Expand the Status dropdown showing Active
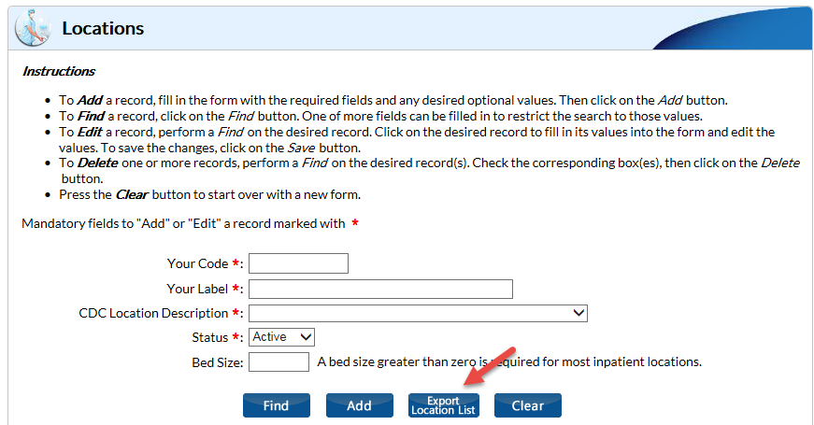 (x=282, y=337)
